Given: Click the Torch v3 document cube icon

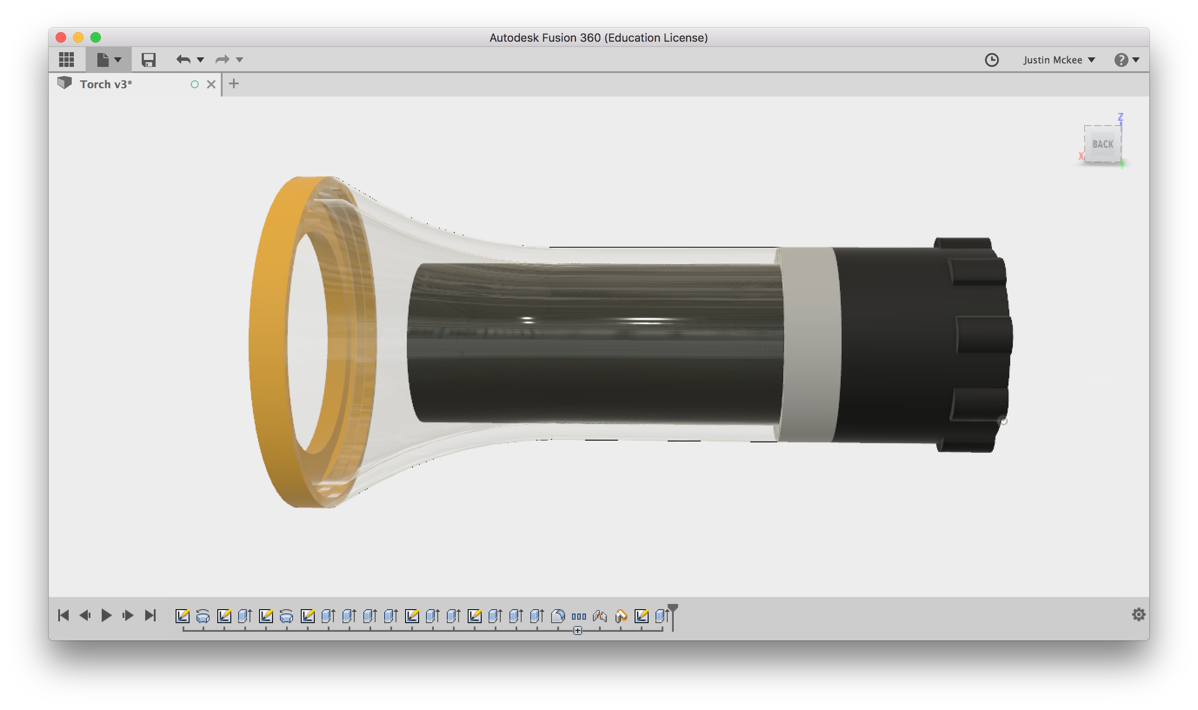Looking at the screenshot, I should tap(65, 83).
